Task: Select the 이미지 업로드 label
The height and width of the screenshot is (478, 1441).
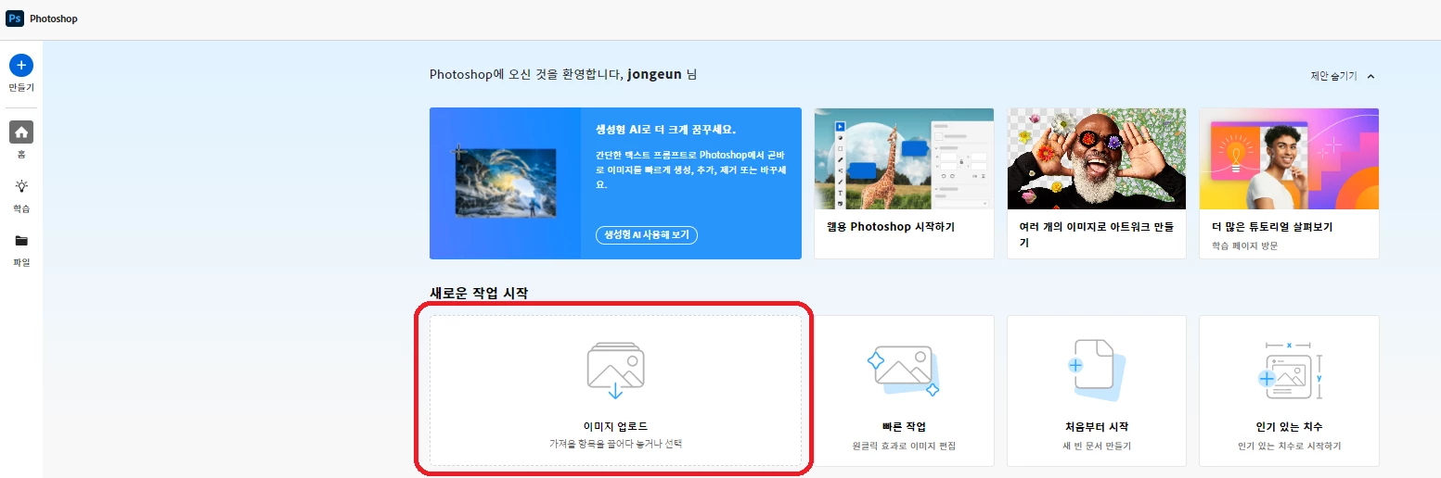Action: (615, 426)
